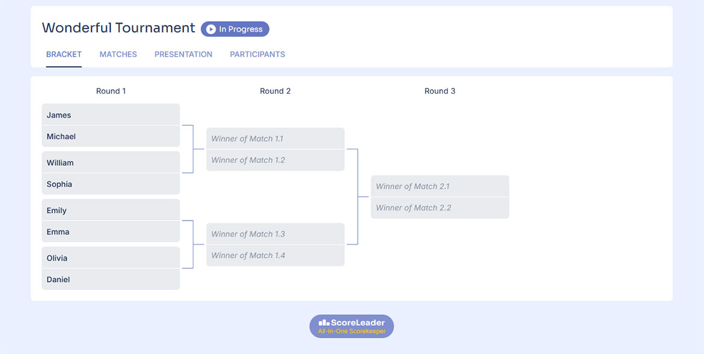Select the Bracket tab
The width and height of the screenshot is (704, 354).
pyautogui.click(x=64, y=54)
